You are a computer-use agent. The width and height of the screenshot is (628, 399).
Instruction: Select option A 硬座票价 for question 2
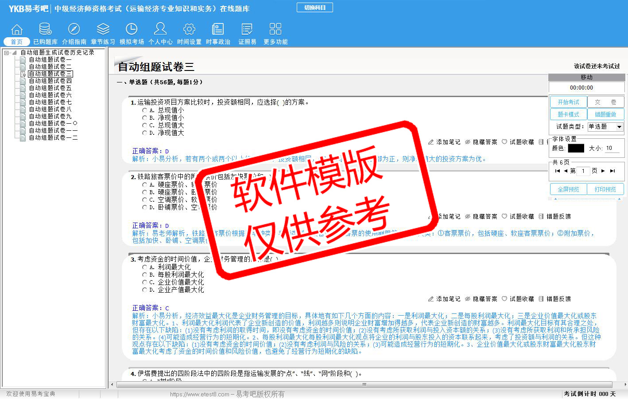144,184
